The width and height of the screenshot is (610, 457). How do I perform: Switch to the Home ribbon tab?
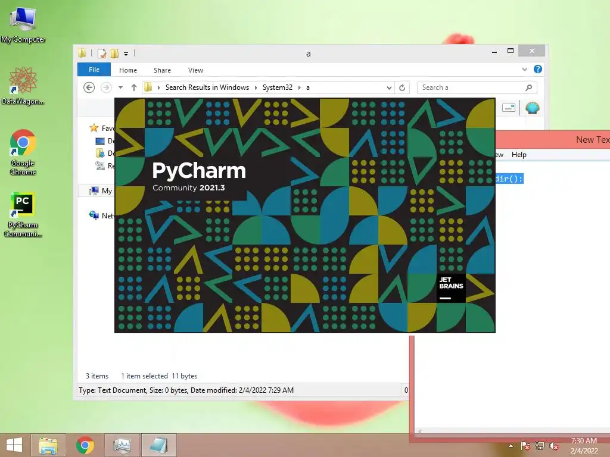coord(128,70)
